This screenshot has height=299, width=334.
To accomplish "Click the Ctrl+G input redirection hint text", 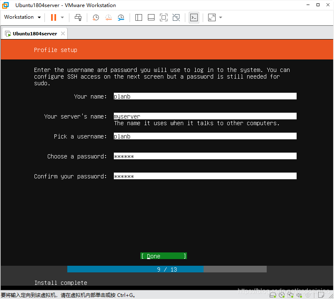I will pyautogui.click(x=68, y=295).
